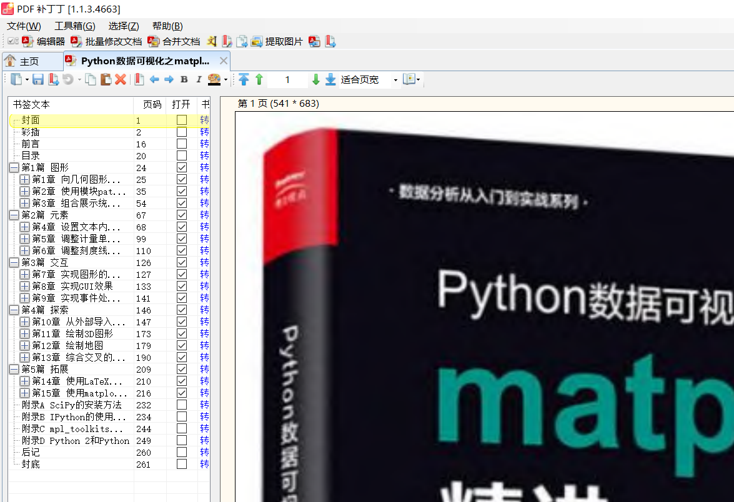Paste bookmark with the clipboard icon
Image resolution: width=734 pixels, height=502 pixels.
106,79
